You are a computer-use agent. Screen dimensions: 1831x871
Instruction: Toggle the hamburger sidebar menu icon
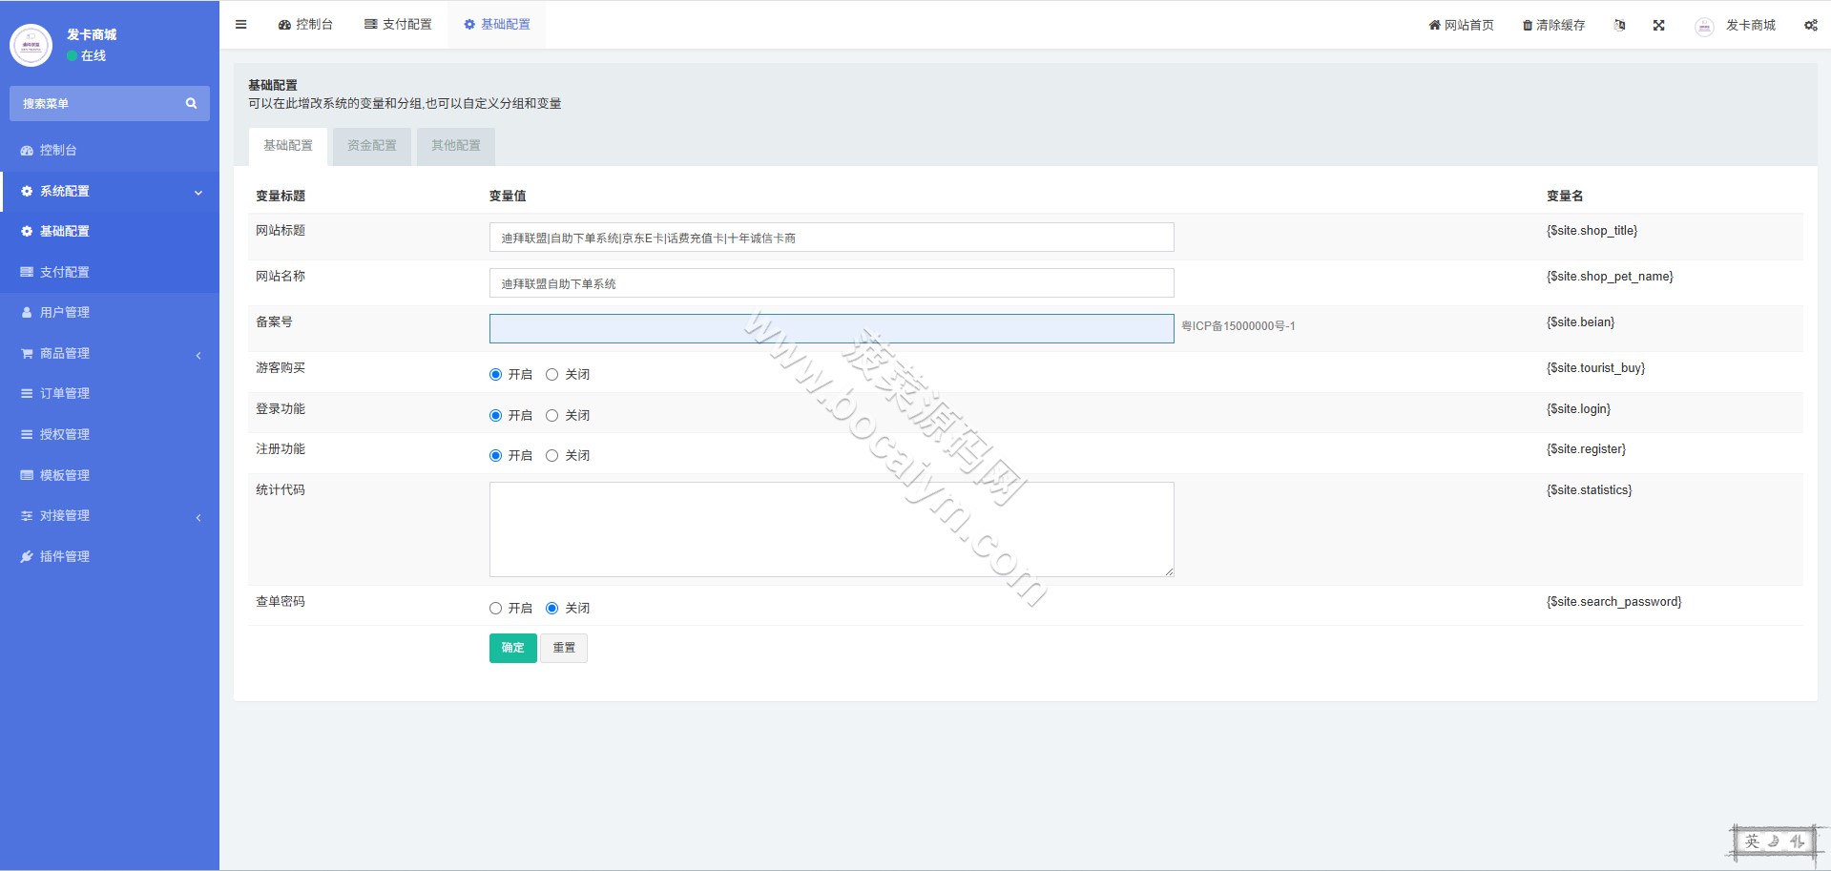[x=240, y=25]
